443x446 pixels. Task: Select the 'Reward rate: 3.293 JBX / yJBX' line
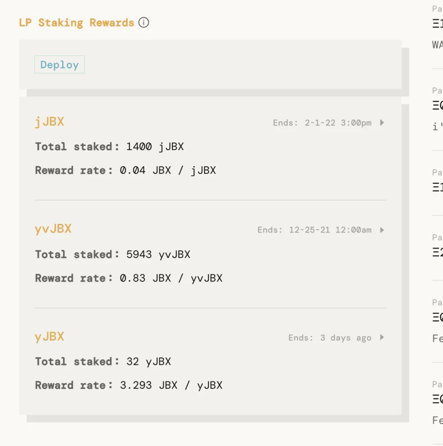point(129,385)
